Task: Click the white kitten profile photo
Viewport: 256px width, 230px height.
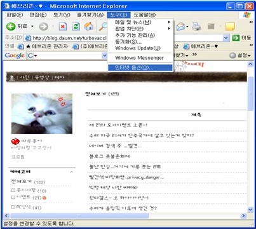Action: (x=42, y=114)
